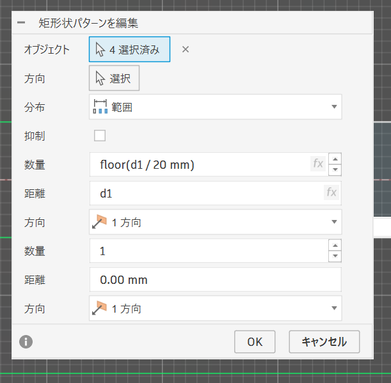This screenshot has height=383, width=391.
Task: Collapse the 矩形状パターンを編集 dialog with the minus icon
Action: click(x=21, y=22)
